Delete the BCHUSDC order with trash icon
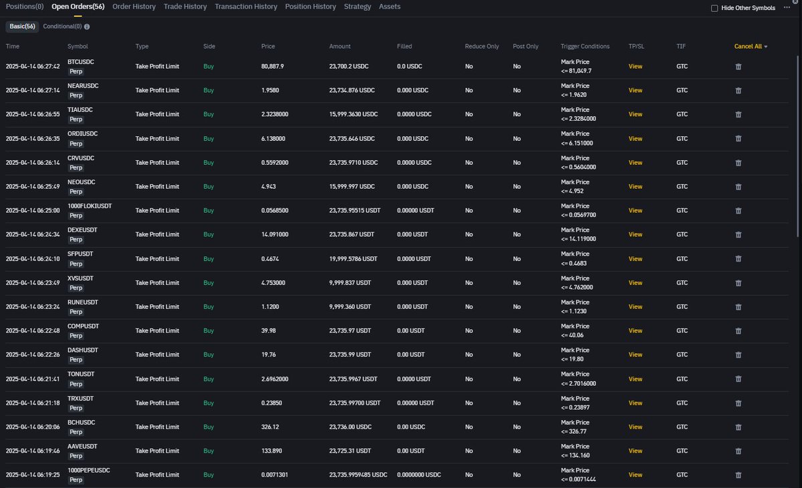This screenshot has height=488, width=802. [x=739, y=427]
